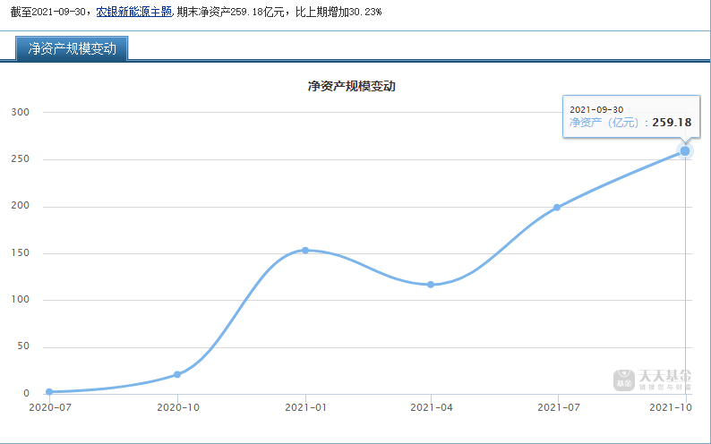Click the 150 y-axis label
The width and height of the screenshot is (711, 444).
click(21, 252)
